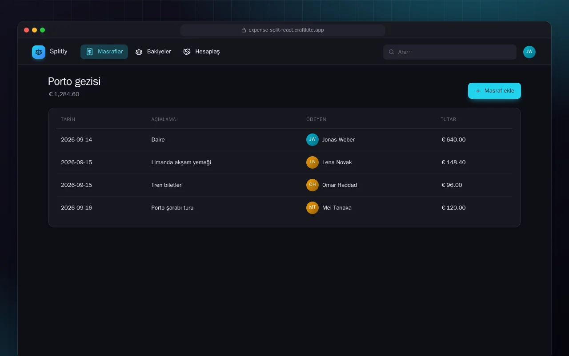
Task: Click the Hesaplaş handshake icon
Action: pyautogui.click(x=187, y=52)
